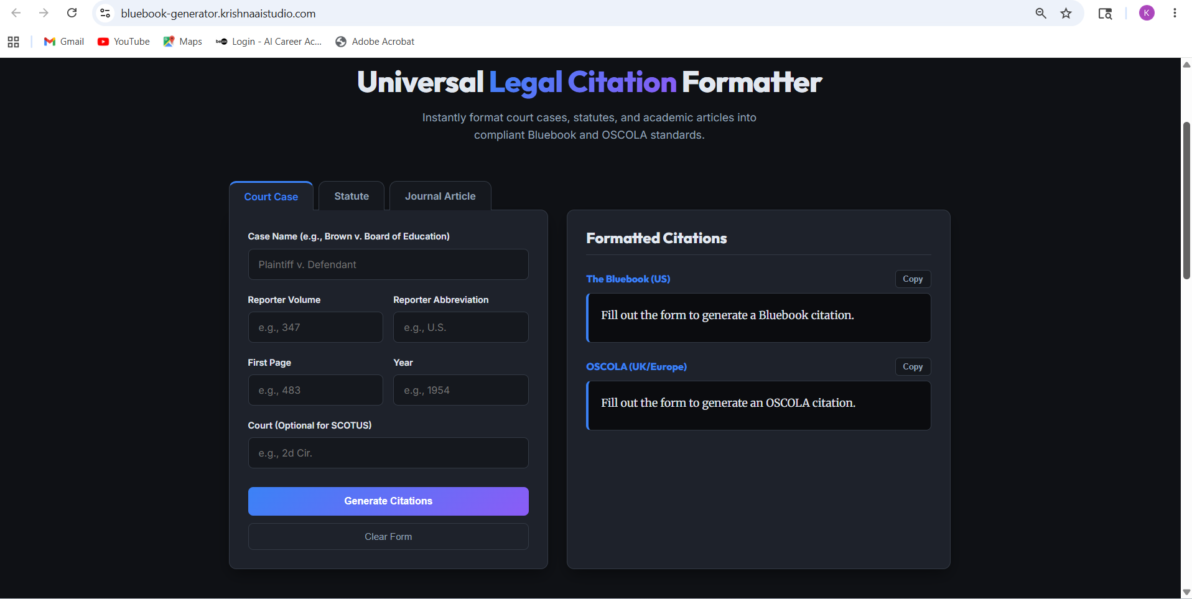The height and width of the screenshot is (599, 1192).
Task: Click the Formatted Citations heading
Action: 656,238
